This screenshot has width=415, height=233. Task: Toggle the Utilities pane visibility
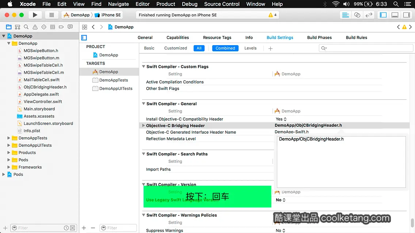point(407,15)
